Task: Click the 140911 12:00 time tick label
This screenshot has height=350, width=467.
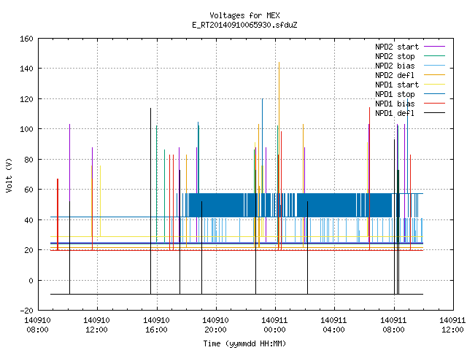Action: coord(452,325)
